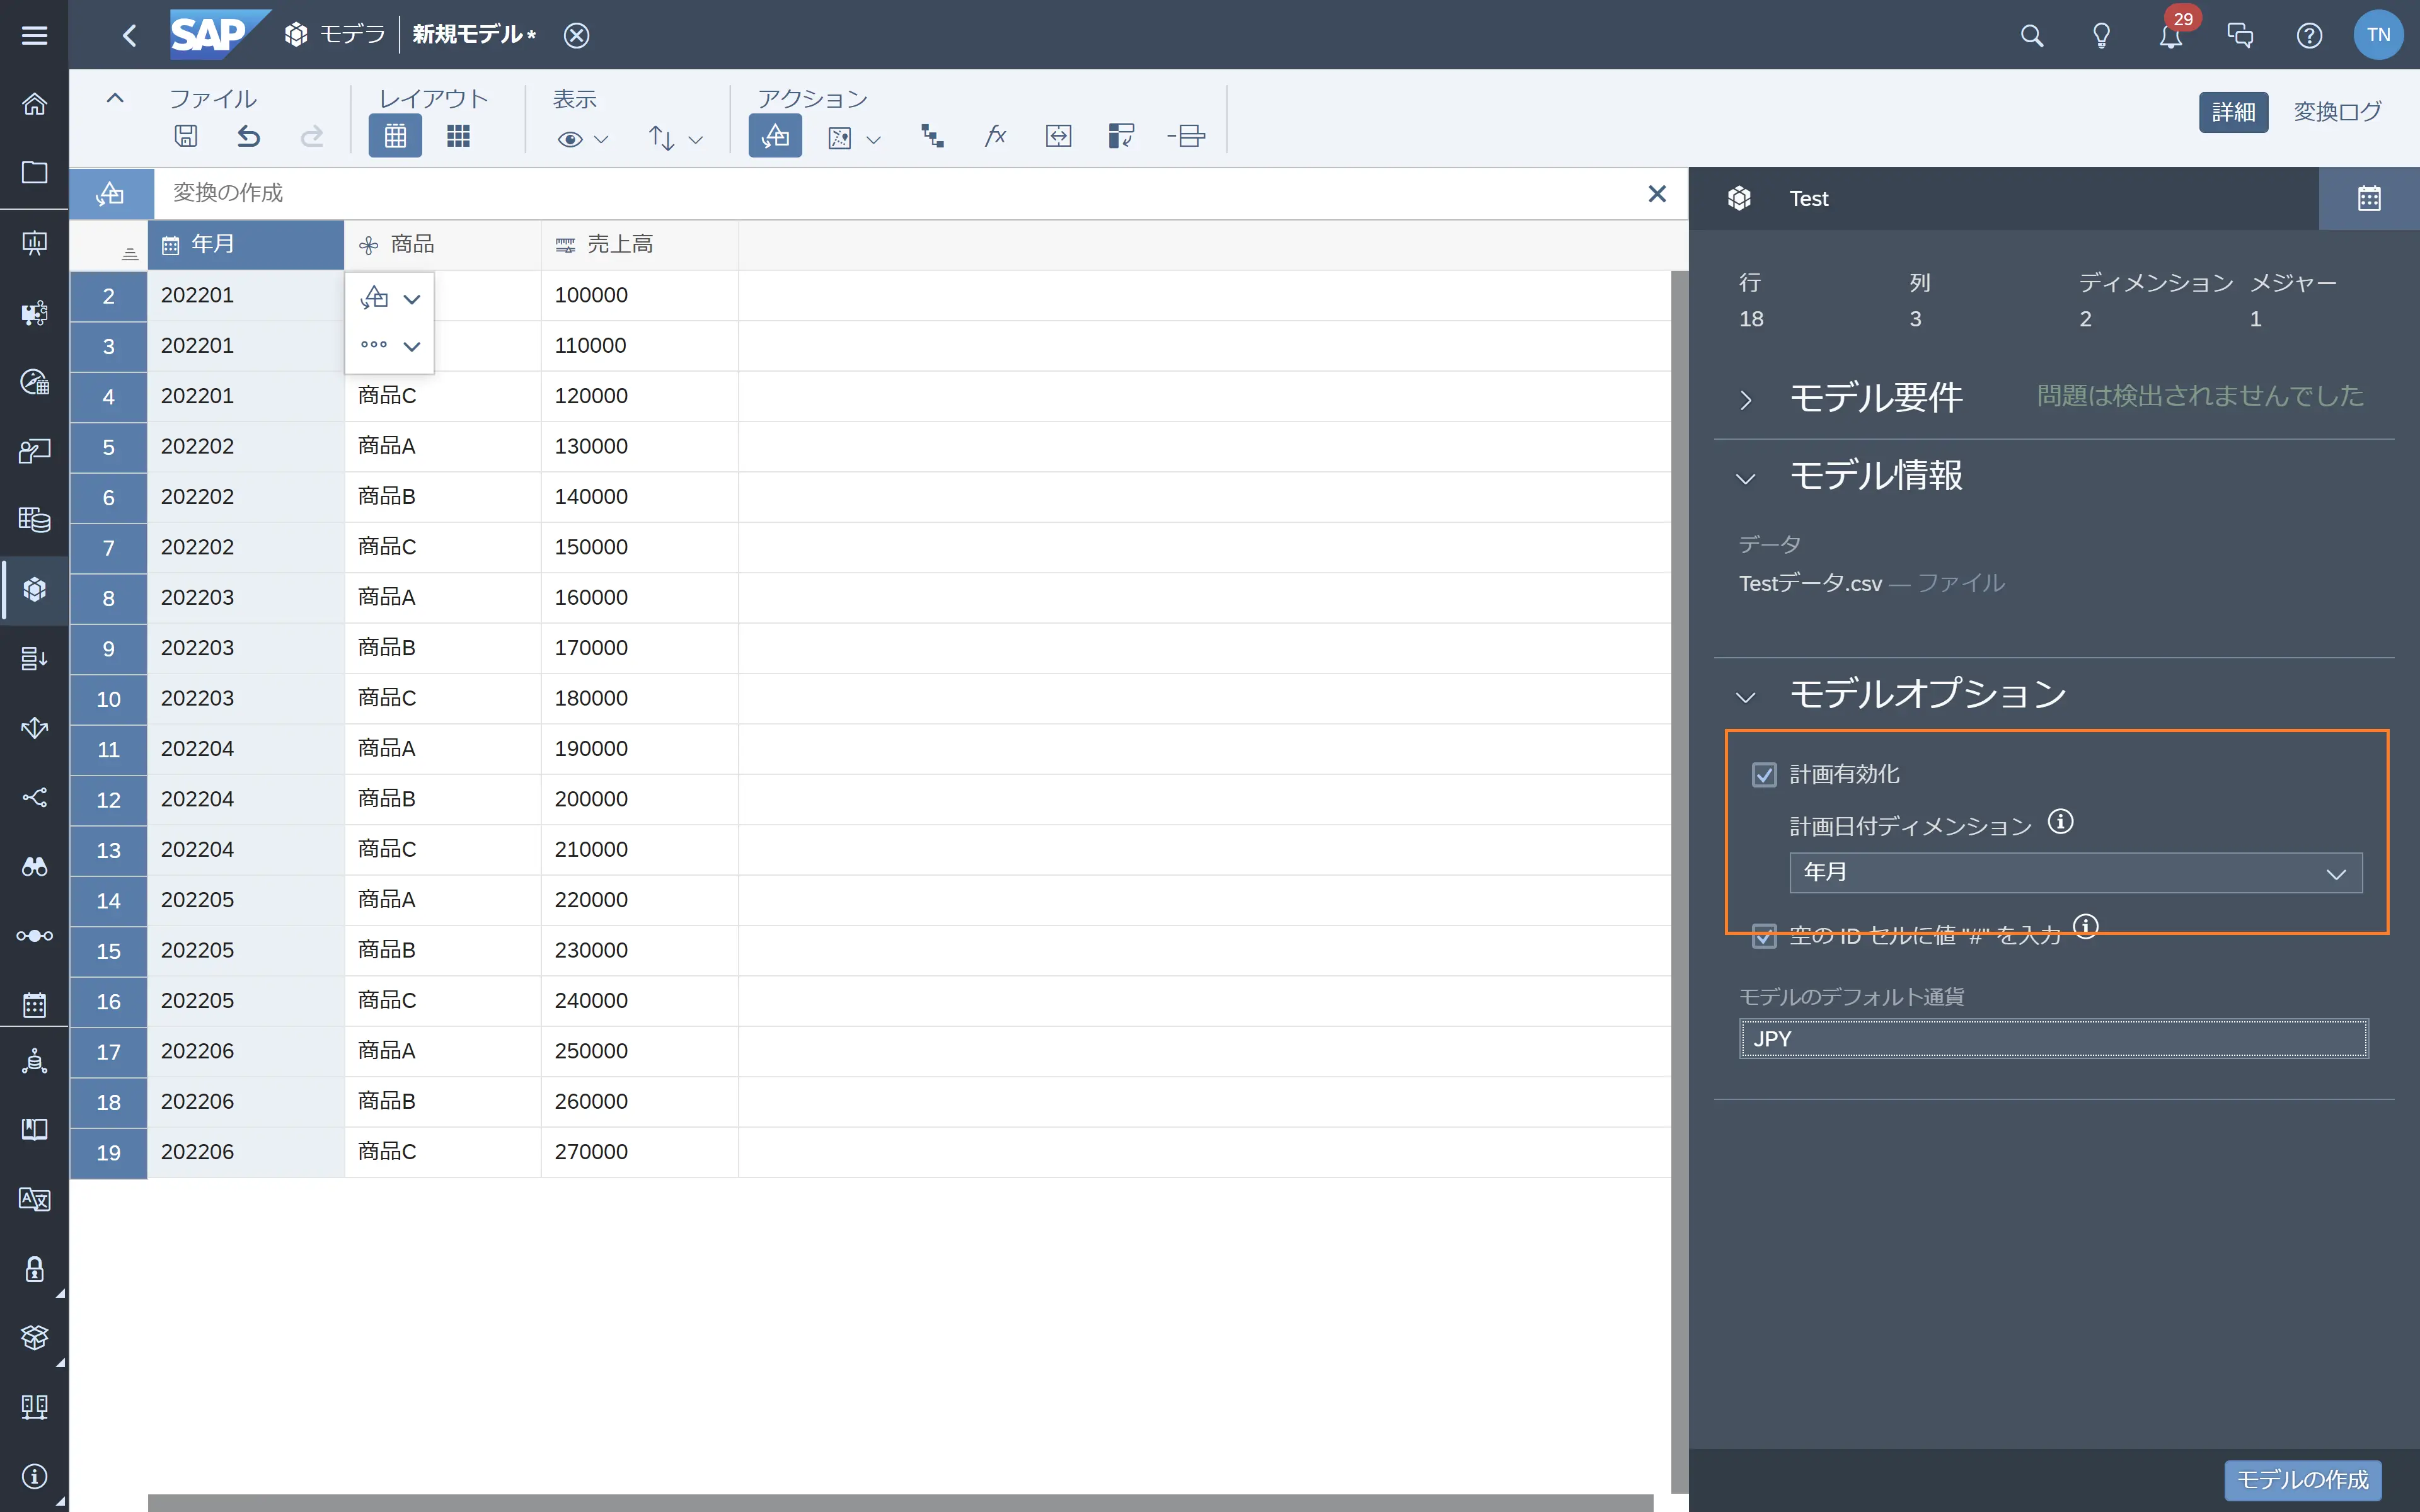Collapse the toolbar with up chevron
The height and width of the screenshot is (1512, 2420).
115,98
